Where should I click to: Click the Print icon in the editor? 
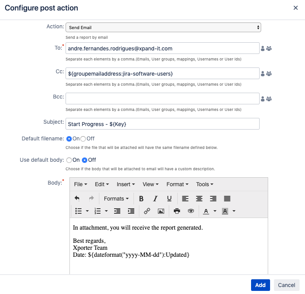click(x=177, y=211)
